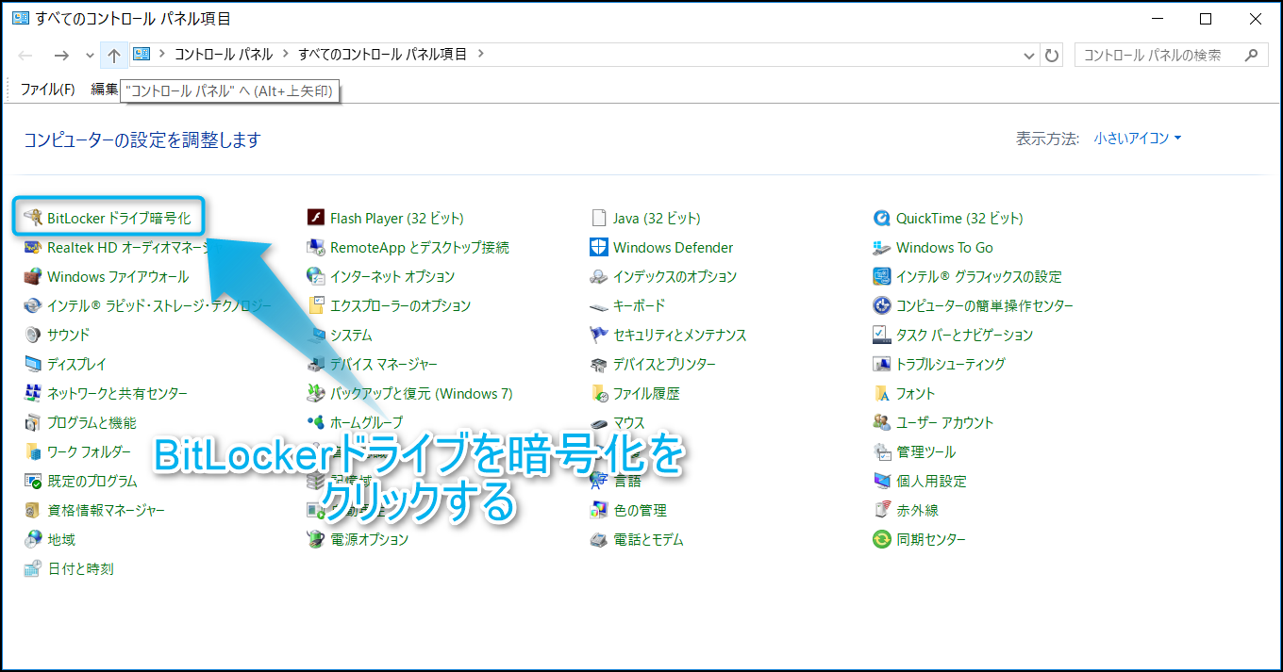Open the サウンド speaker icon

pyautogui.click(x=33, y=336)
